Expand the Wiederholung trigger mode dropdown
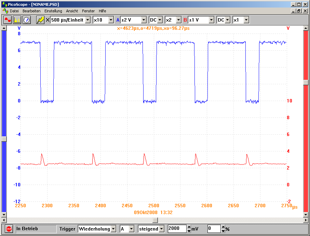This screenshot has width=310, height=236. [x=113, y=229]
